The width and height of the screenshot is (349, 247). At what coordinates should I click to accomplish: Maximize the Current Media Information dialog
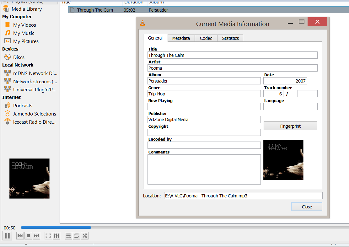click(x=302, y=22)
